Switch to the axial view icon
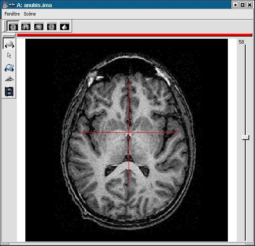Viewport: 255px width, 246px height. click(x=13, y=27)
